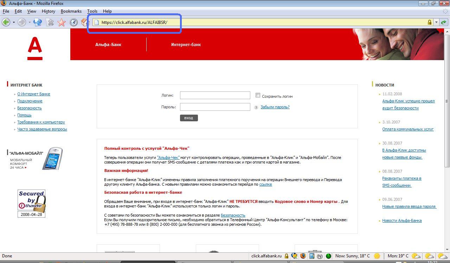Viewport: 450px width, 263px height.
Task: Open the Tools menu
Action: [92, 11]
